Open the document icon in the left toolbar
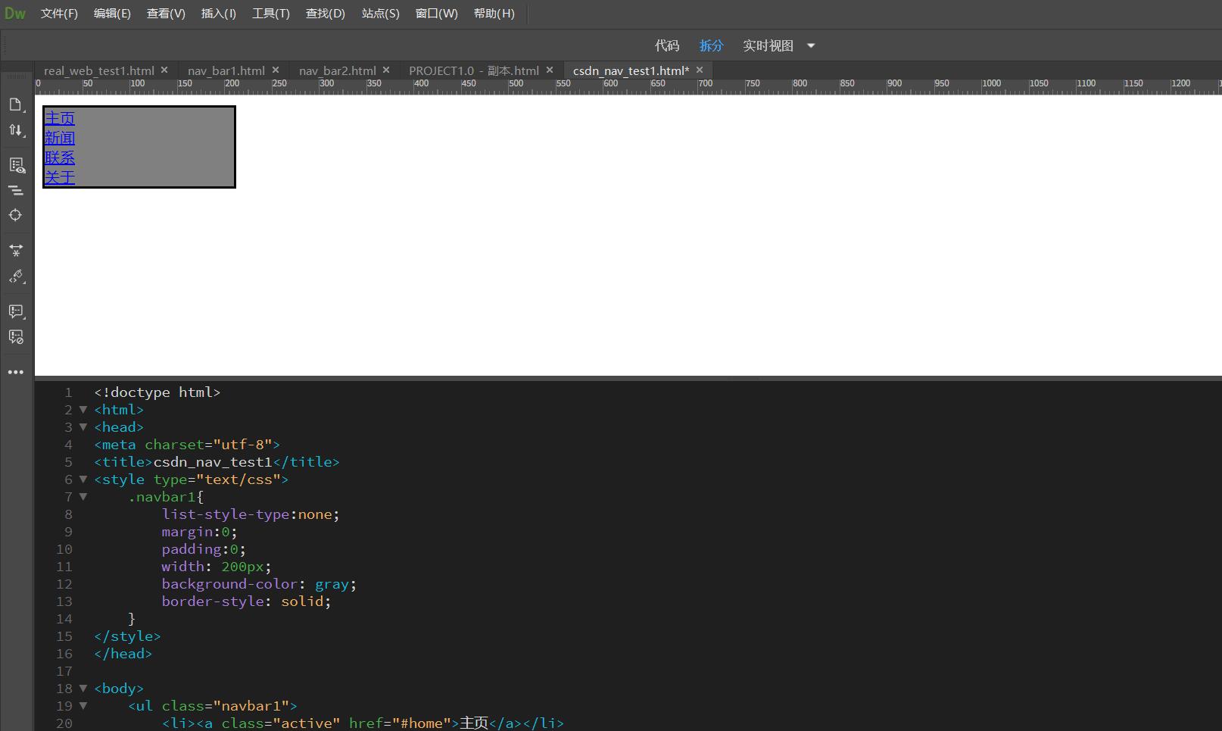Screen dimensions: 1222x731 17,105
